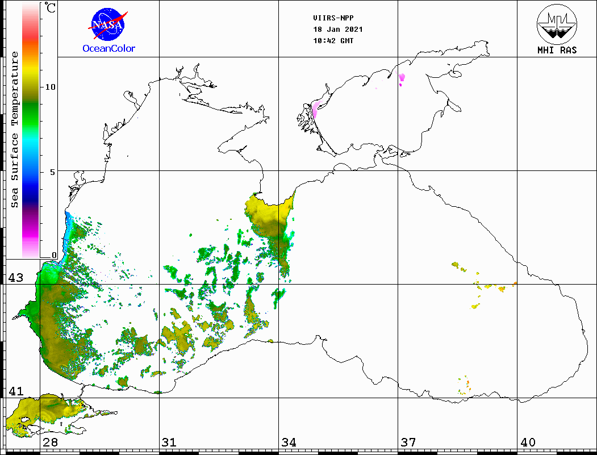The height and width of the screenshot is (455, 597).
Task: Click the Sea Surface Temperature axis title
Action: click(x=14, y=130)
